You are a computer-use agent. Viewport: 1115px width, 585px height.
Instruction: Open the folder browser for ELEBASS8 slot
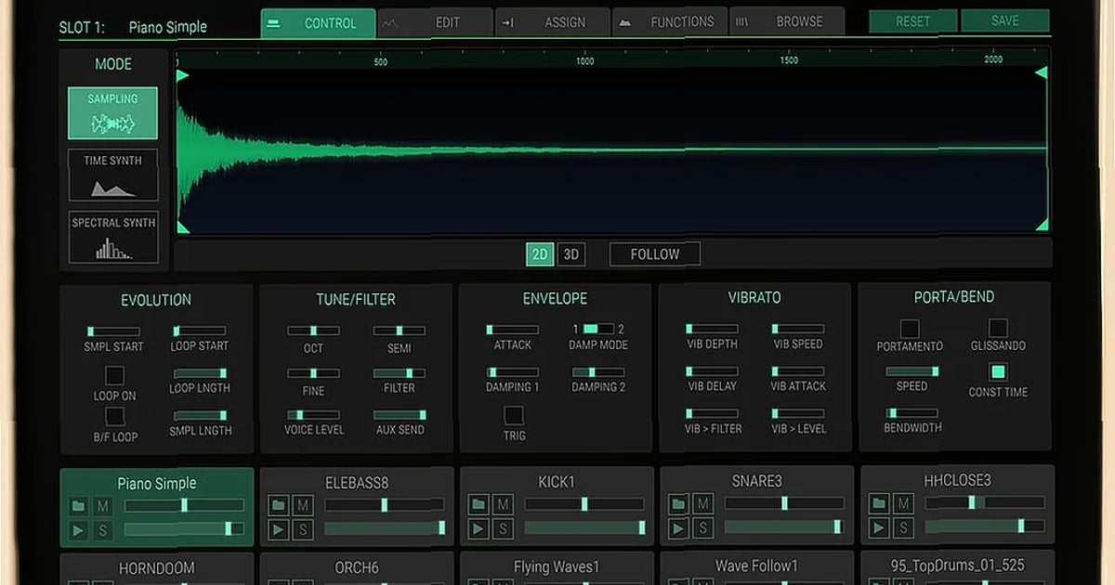pos(280,505)
